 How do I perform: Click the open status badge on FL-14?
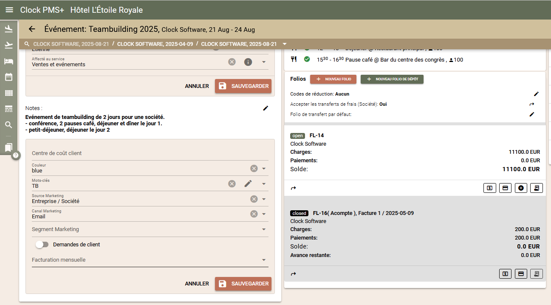tap(298, 136)
